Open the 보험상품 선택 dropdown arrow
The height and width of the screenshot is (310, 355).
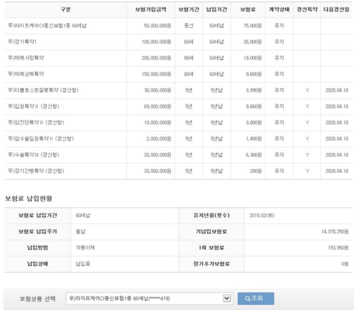tap(227, 298)
